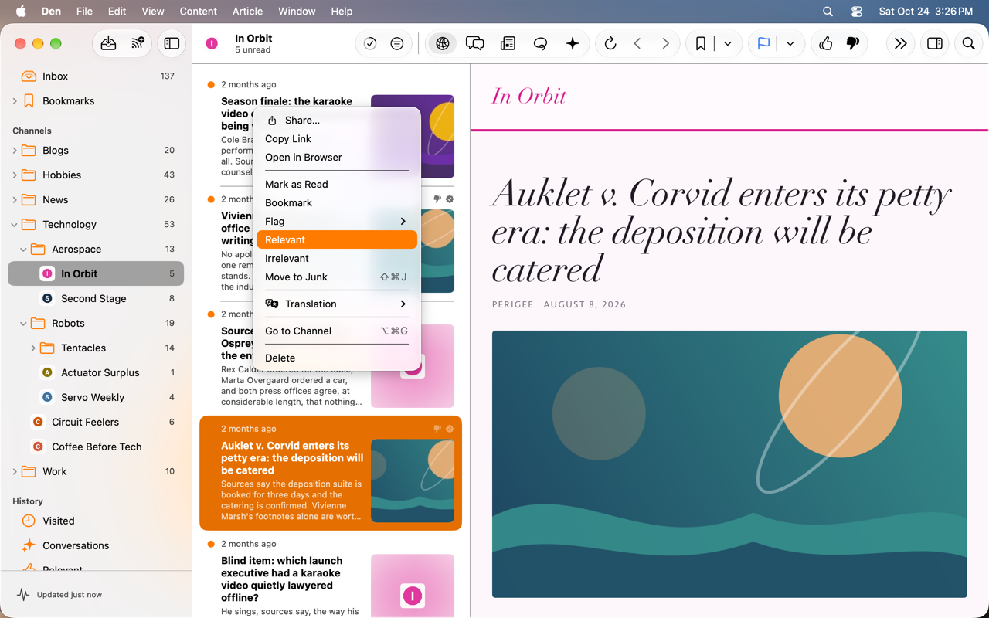
Task: Flag the article with toolbar flag icon
Action: [763, 44]
